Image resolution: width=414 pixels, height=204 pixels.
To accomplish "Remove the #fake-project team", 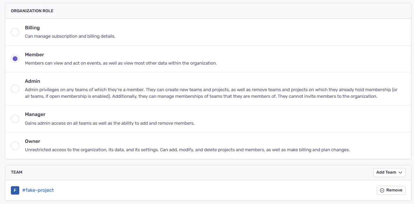I will (391, 190).
